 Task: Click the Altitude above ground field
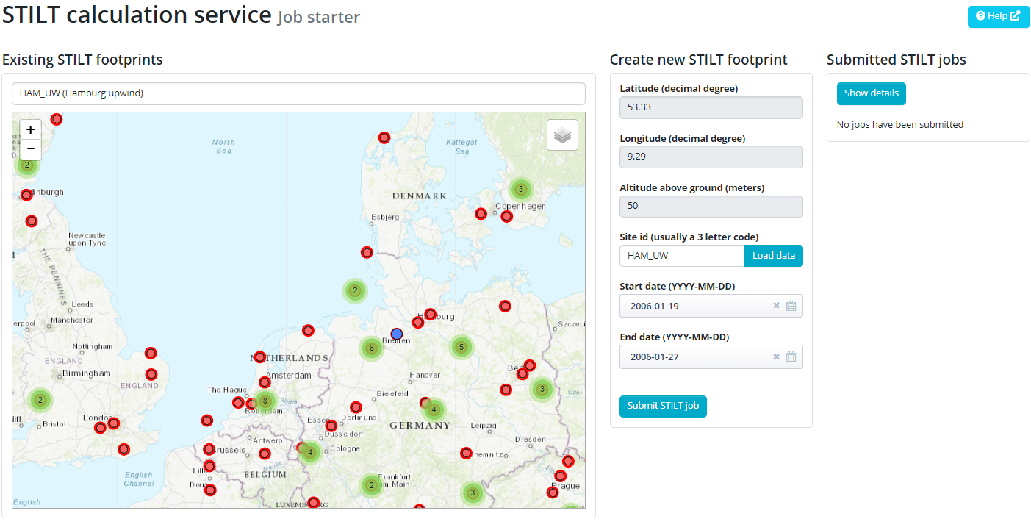pos(711,206)
